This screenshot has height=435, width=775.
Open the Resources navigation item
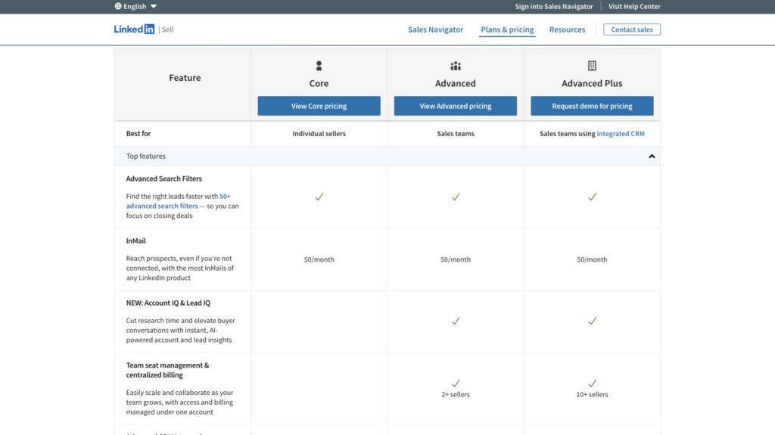(567, 30)
